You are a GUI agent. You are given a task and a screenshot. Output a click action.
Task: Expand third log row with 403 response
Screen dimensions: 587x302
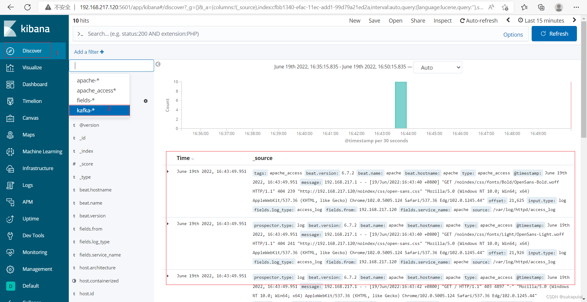pyautogui.click(x=168, y=276)
